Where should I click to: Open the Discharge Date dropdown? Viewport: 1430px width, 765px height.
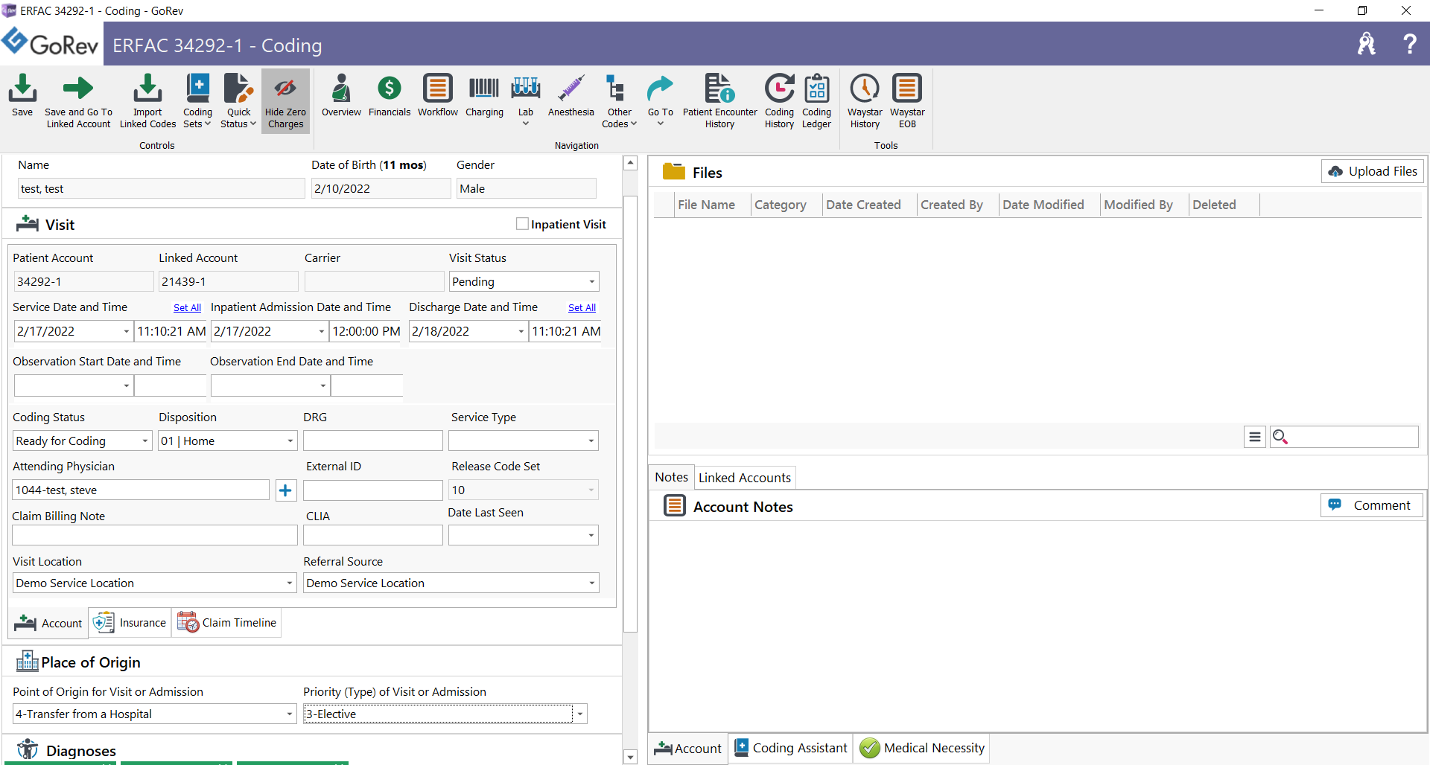[521, 331]
